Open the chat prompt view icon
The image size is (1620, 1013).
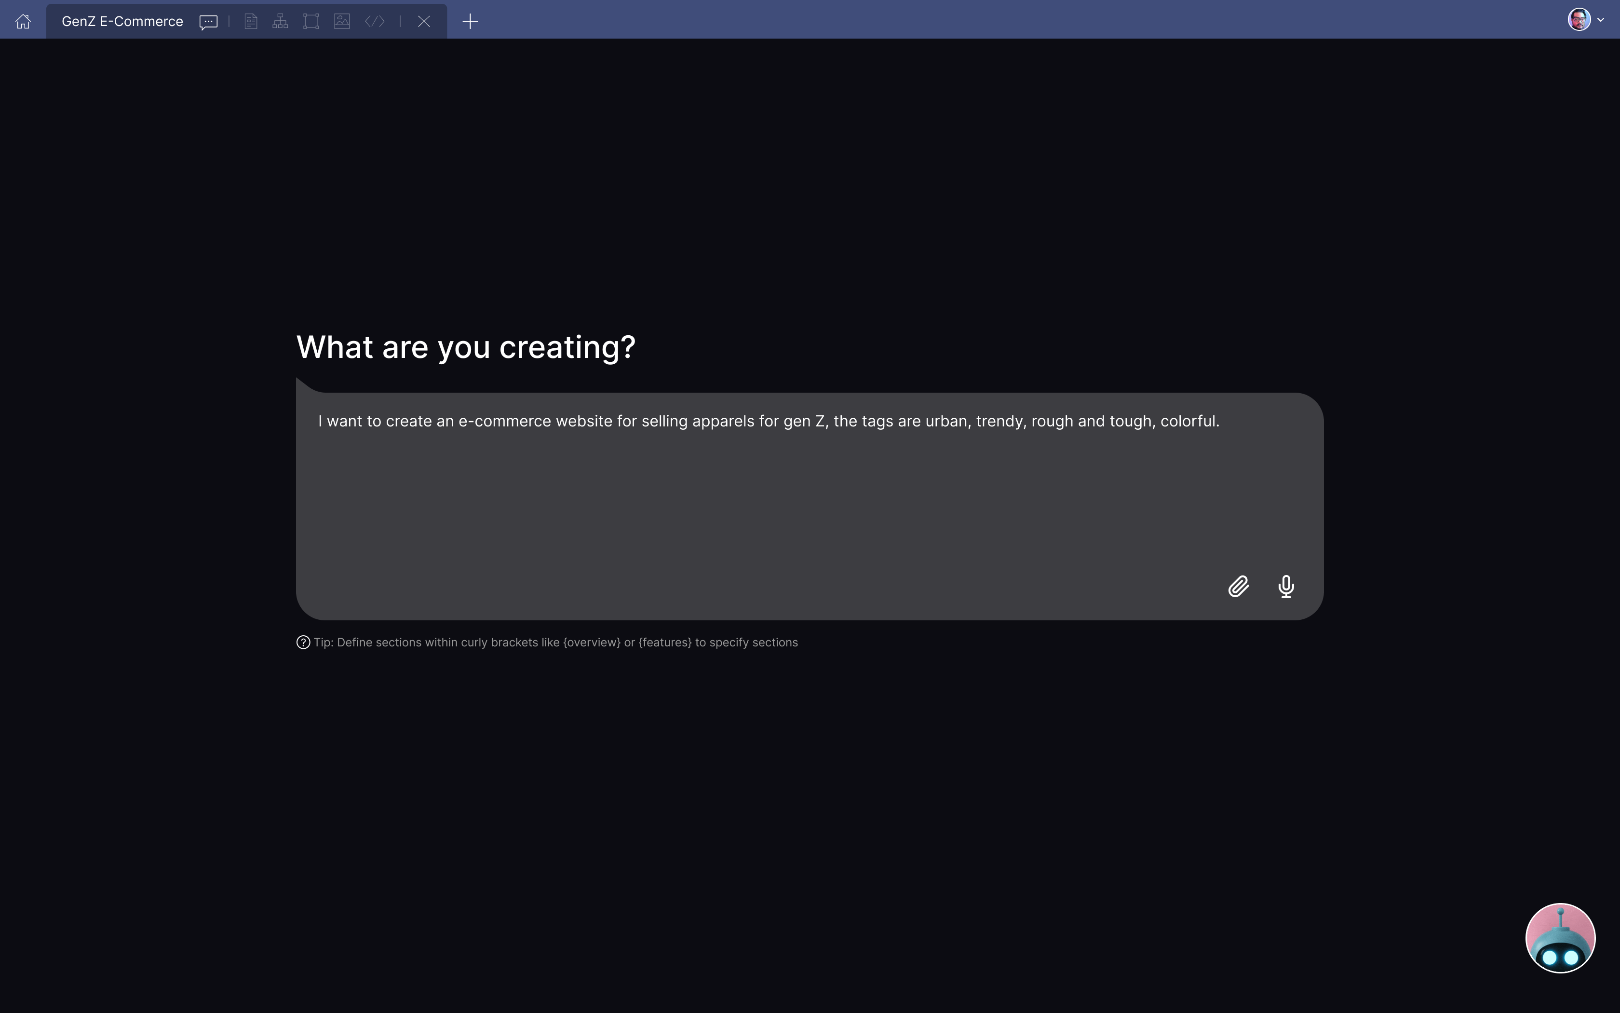pos(208,21)
